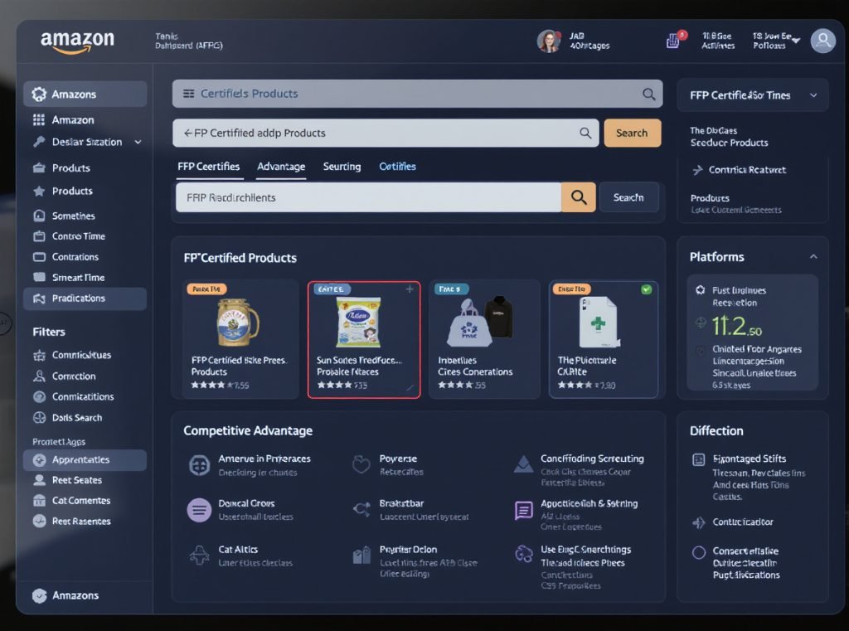Collapse the Platforms panel
The image size is (849, 631).
click(813, 257)
